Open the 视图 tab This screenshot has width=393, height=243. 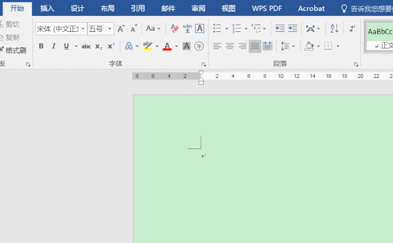point(229,9)
